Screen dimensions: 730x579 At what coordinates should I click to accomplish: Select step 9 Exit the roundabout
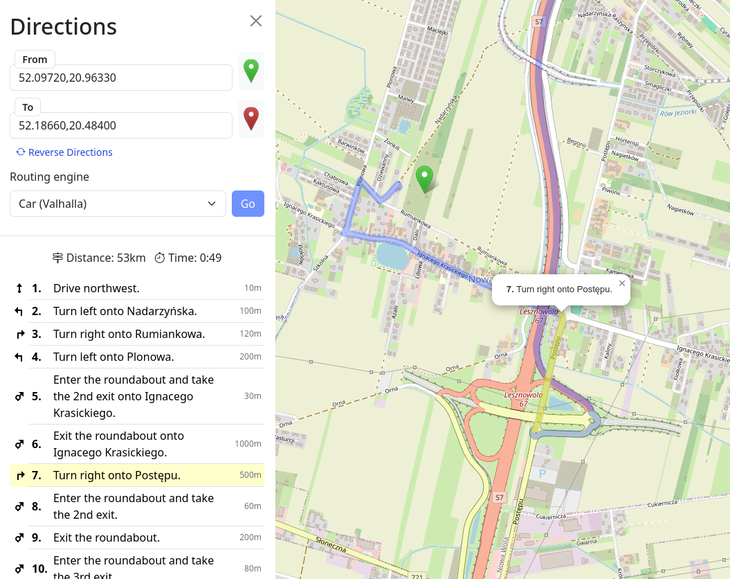pos(106,537)
